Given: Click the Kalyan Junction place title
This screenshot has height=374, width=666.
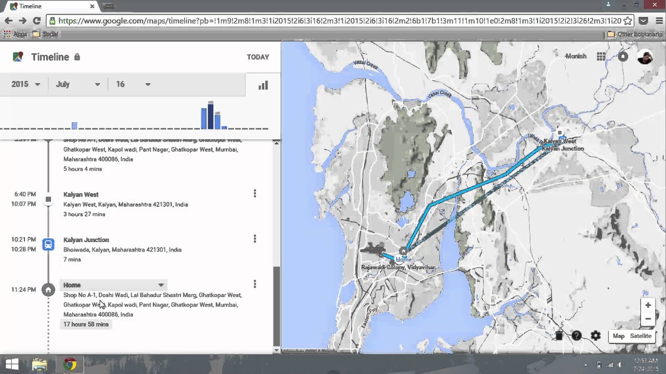Looking at the screenshot, I should tap(86, 239).
